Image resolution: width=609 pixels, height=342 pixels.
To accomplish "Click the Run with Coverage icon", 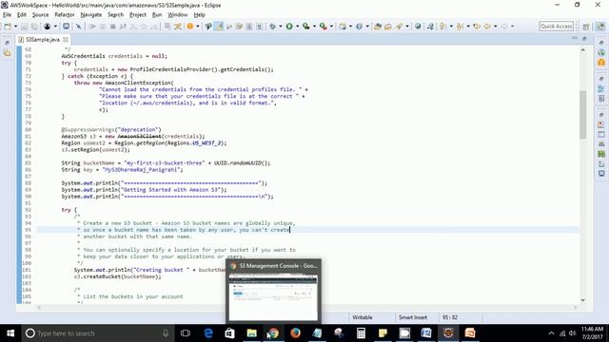I will tap(306, 27).
